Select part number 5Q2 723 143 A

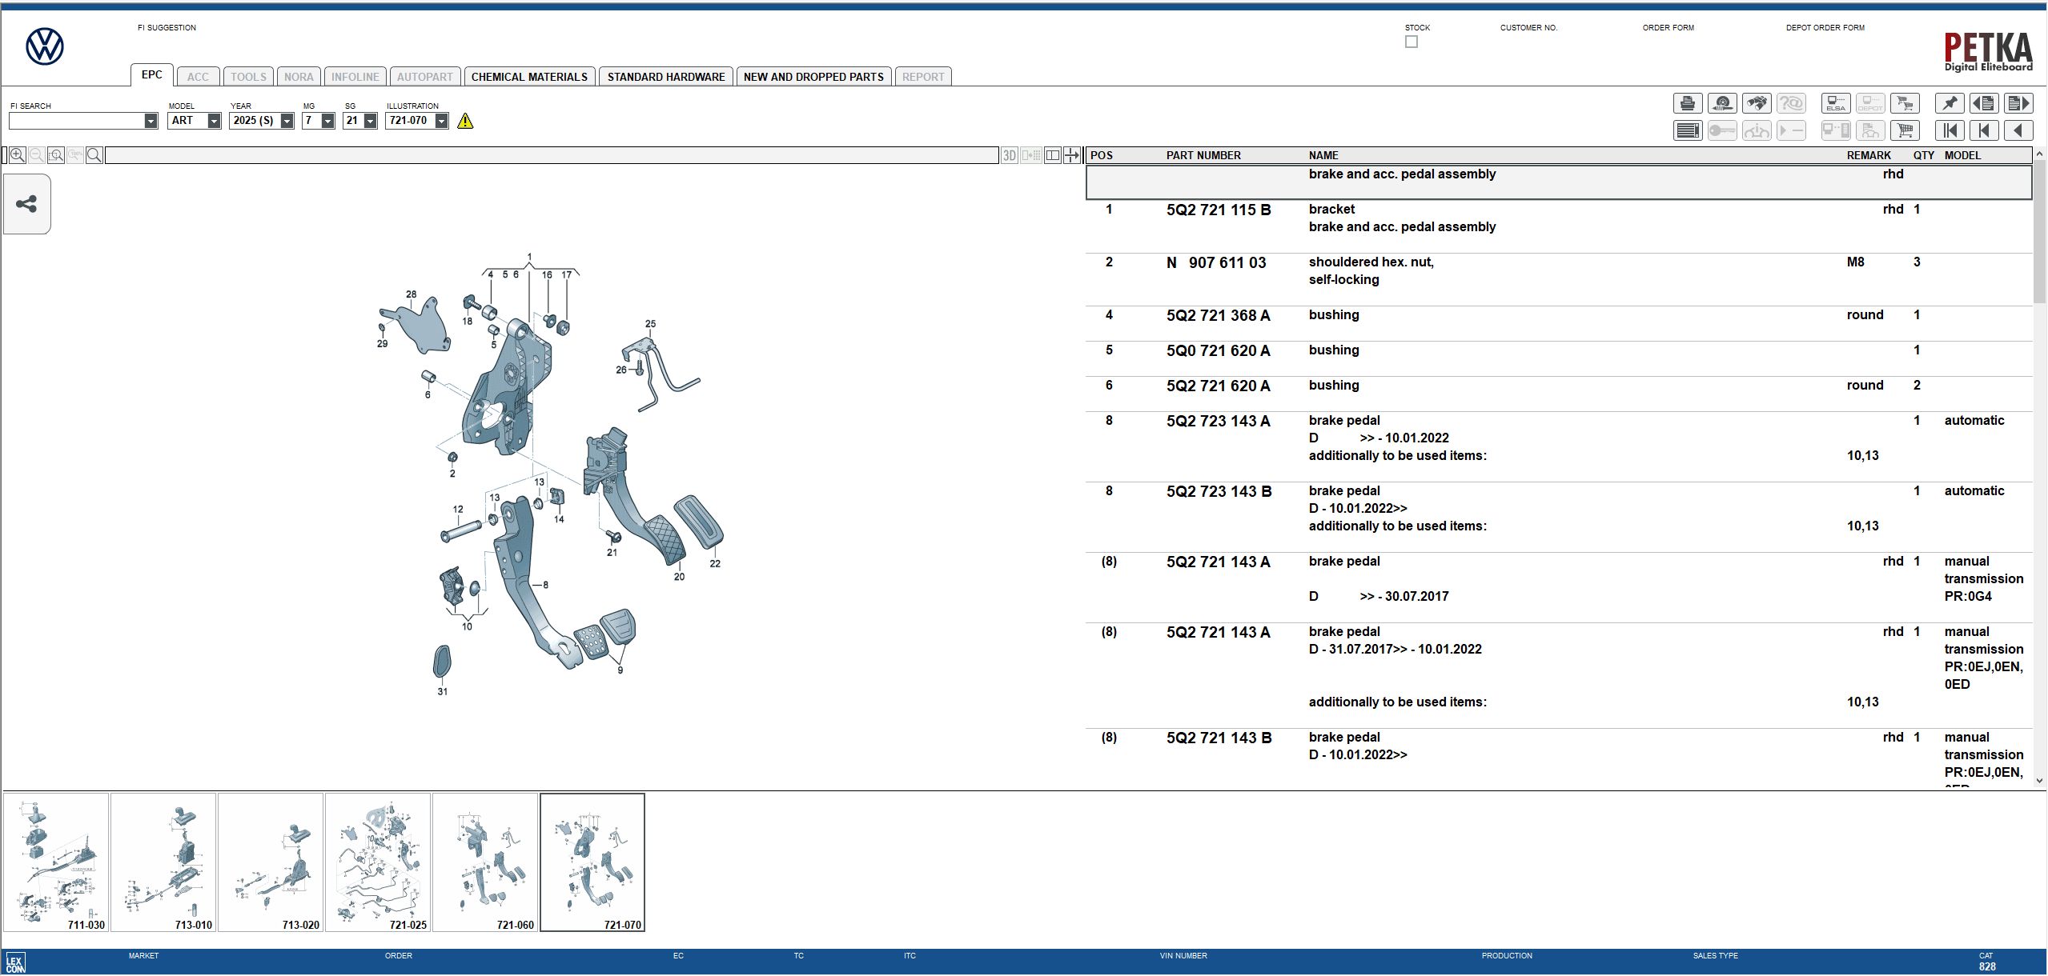click(x=1218, y=422)
